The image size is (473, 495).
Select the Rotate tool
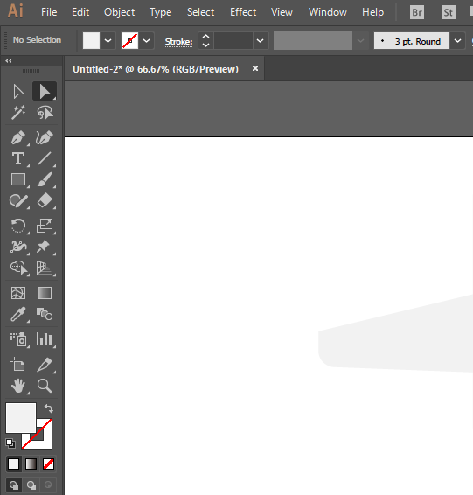[18, 226]
